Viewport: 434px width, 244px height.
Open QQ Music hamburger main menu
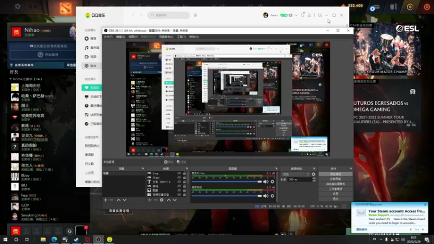click(x=309, y=15)
